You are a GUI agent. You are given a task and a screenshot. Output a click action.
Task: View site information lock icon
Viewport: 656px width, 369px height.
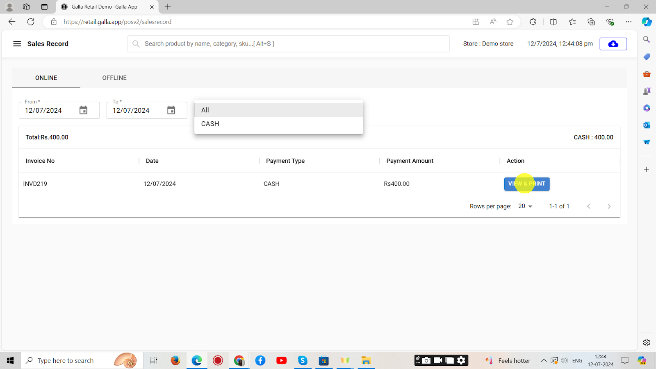[54, 22]
